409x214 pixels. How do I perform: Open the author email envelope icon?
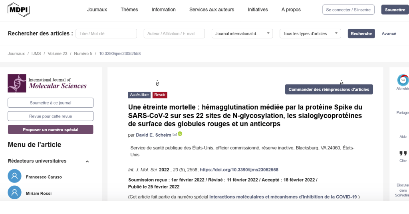click(175, 135)
